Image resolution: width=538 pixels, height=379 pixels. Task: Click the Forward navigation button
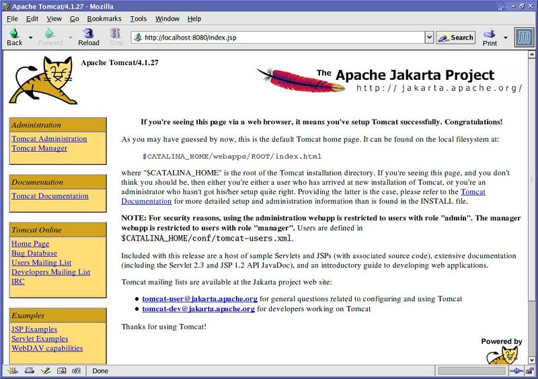pyautogui.click(x=50, y=37)
